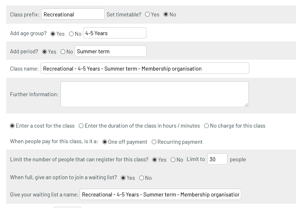
Task: Select One off payment option
Action: [105, 142]
